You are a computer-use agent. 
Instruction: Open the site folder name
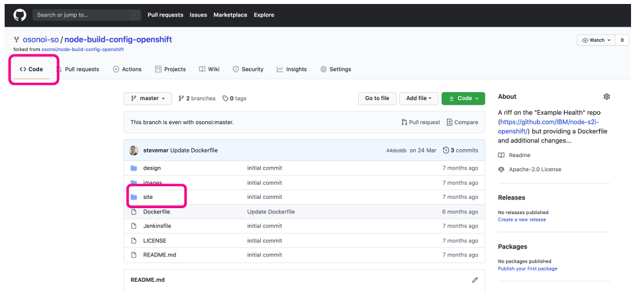point(148,197)
